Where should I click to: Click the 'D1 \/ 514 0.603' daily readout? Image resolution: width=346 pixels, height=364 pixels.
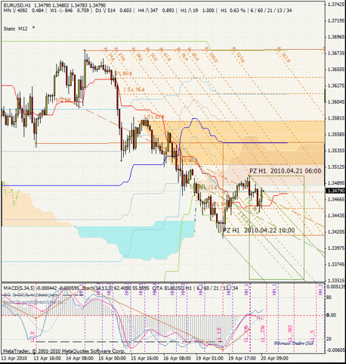113,10
